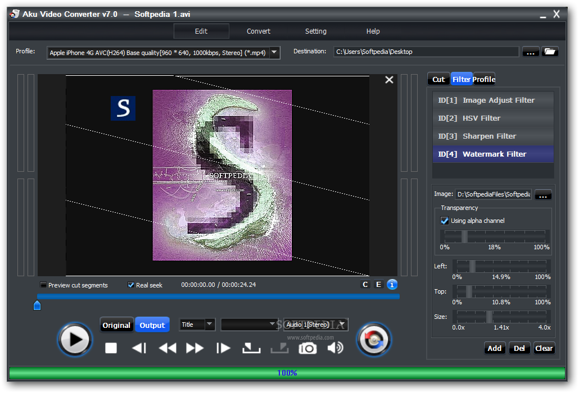This screenshot has width=579, height=393.
Task: Browse for the watermark image file
Action: [543, 194]
